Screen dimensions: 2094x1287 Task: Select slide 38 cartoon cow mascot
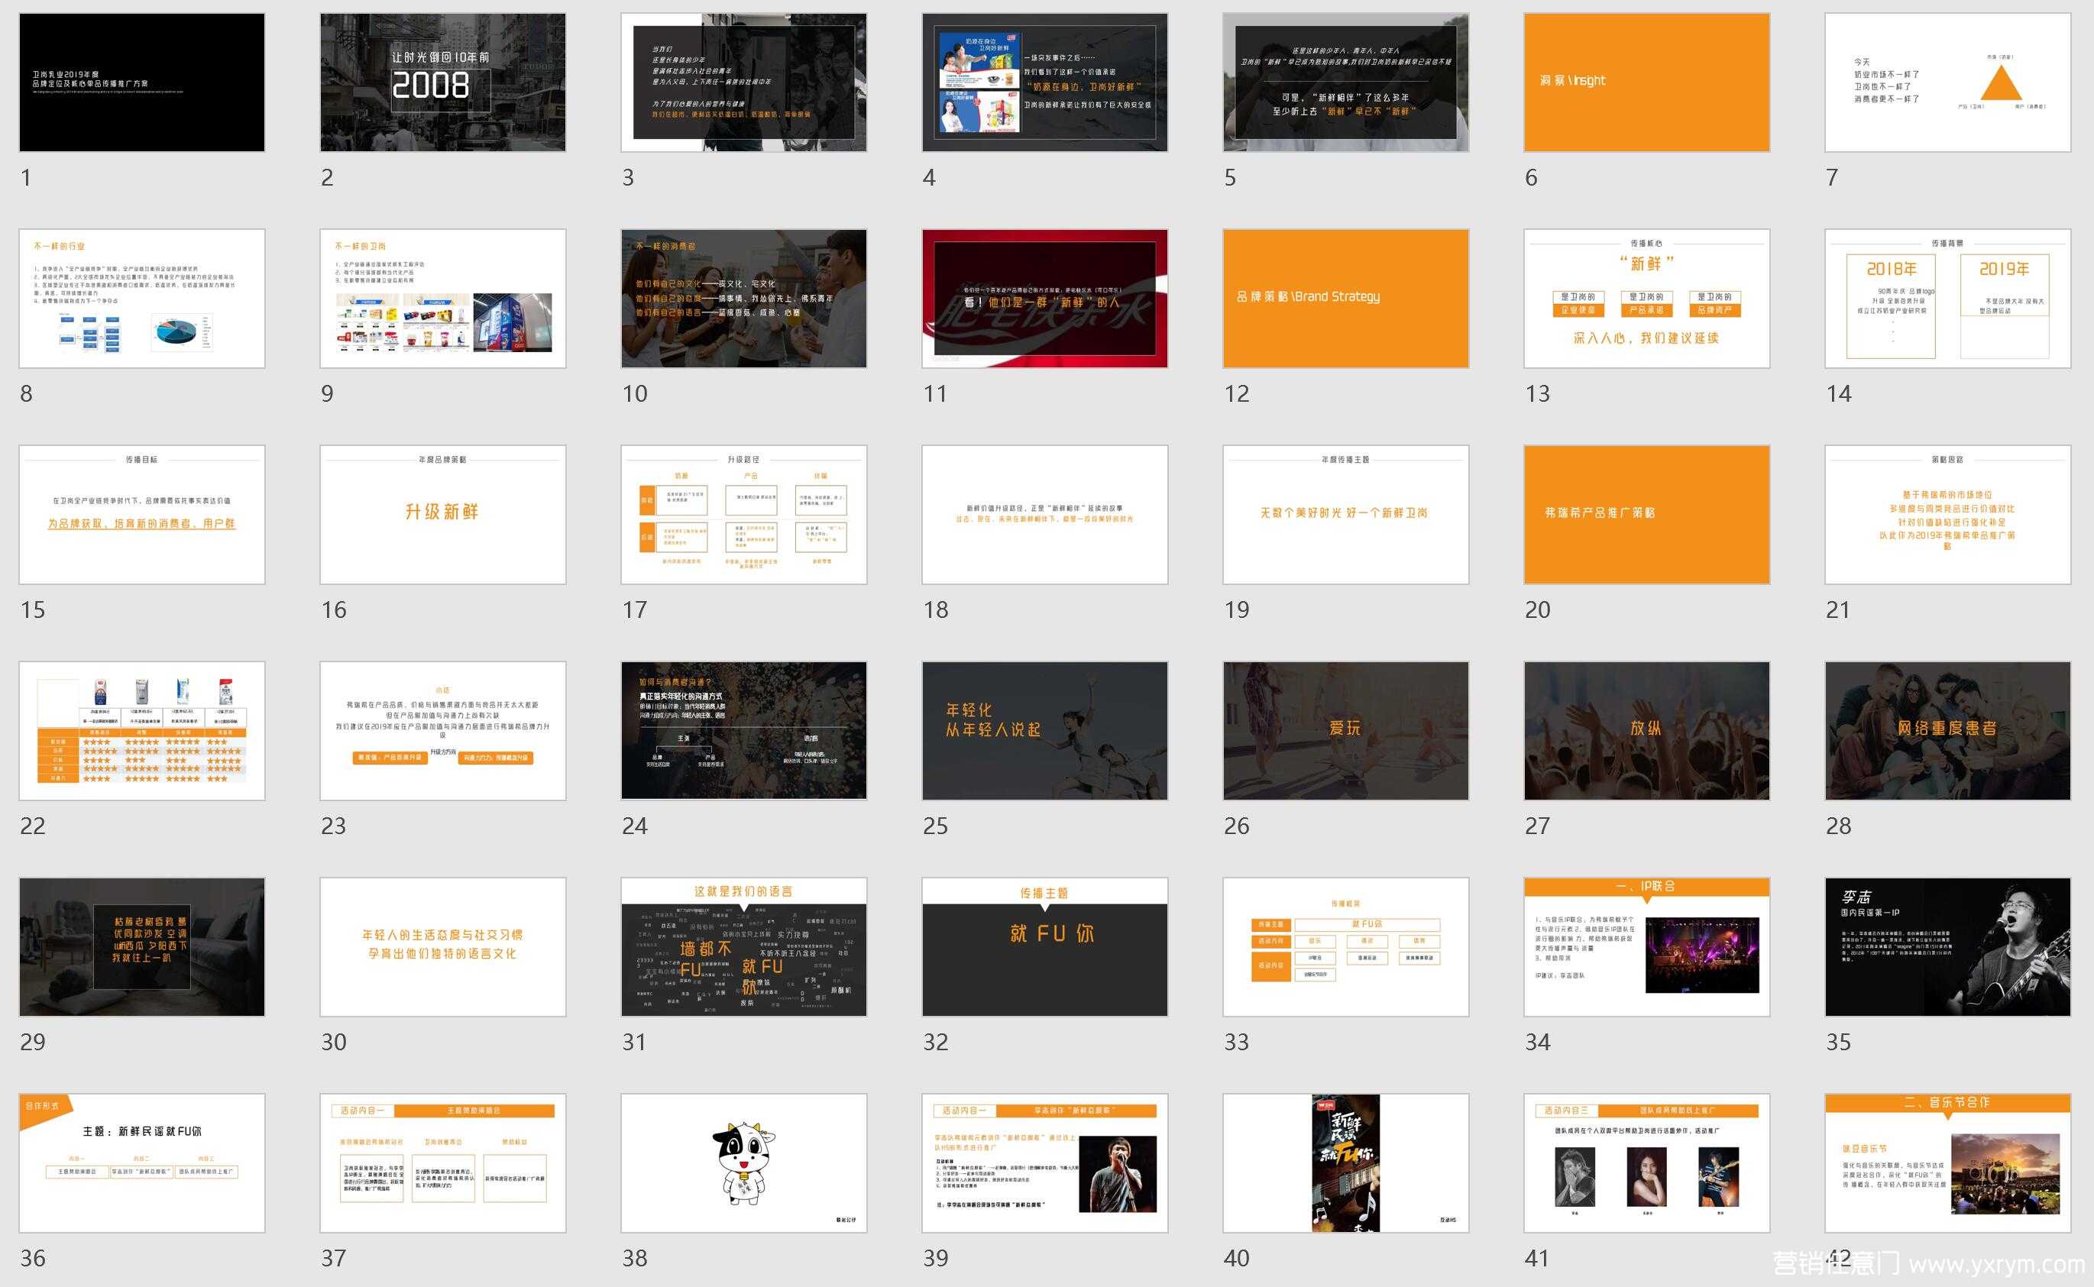click(744, 1163)
